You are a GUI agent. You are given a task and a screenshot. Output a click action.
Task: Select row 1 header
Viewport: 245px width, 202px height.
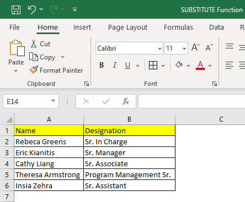pyautogui.click(x=7, y=130)
